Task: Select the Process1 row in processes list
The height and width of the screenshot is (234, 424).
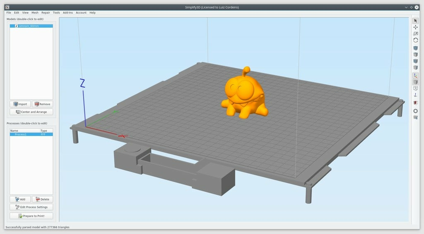Action: click(x=31, y=134)
